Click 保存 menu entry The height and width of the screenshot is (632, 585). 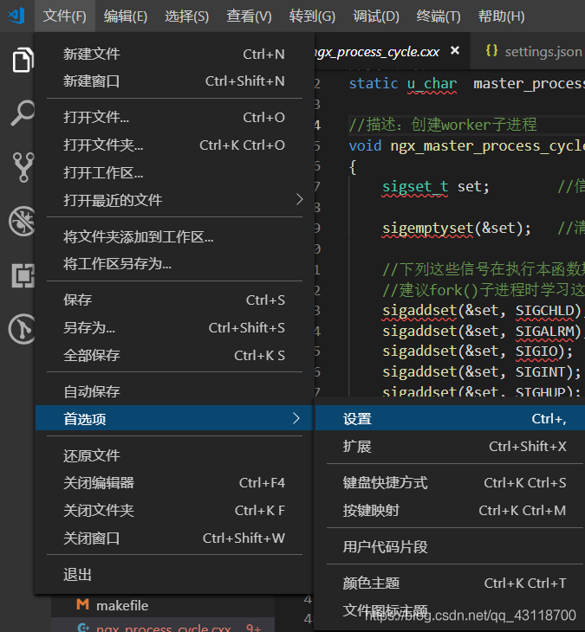coord(174,300)
